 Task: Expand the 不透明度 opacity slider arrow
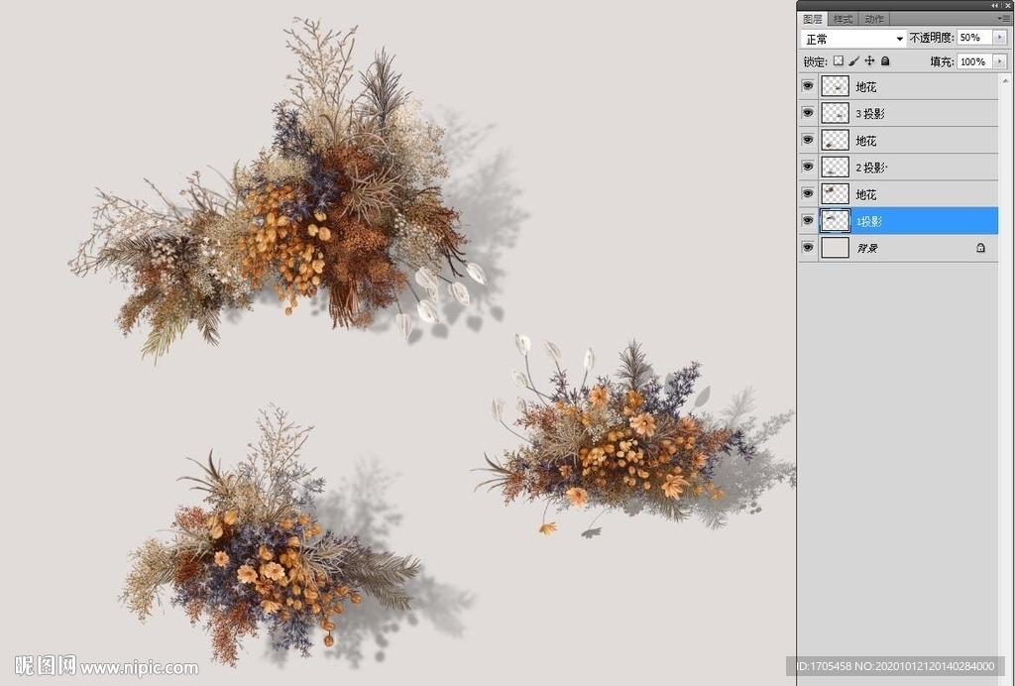(999, 38)
